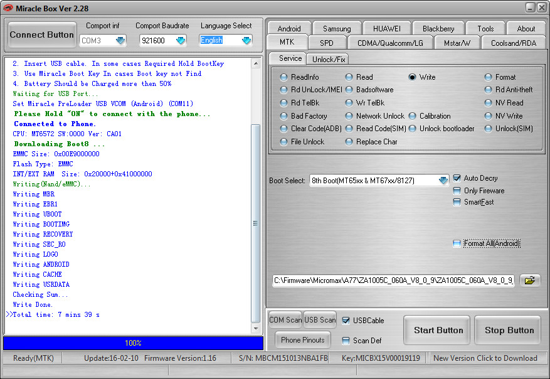Viewport: 550px width, 379px height.
Task: Select the Format radio button
Action: tap(489, 77)
